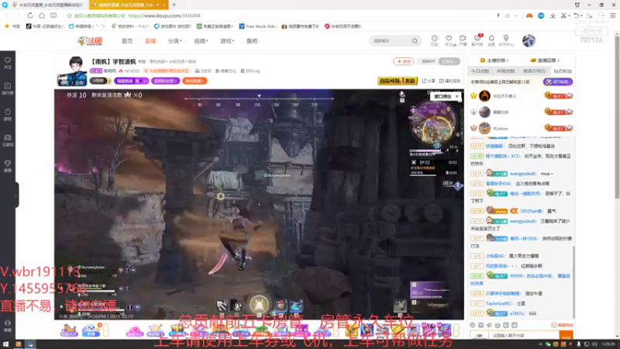Switch to the 今日贡献 tab
Viewport: 620px width, 349px height.
[480, 71]
